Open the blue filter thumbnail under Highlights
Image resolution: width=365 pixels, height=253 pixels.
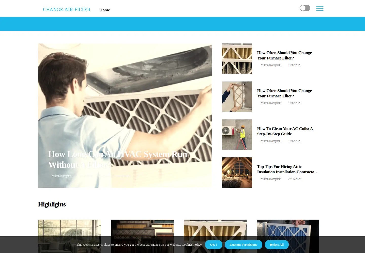288,236
